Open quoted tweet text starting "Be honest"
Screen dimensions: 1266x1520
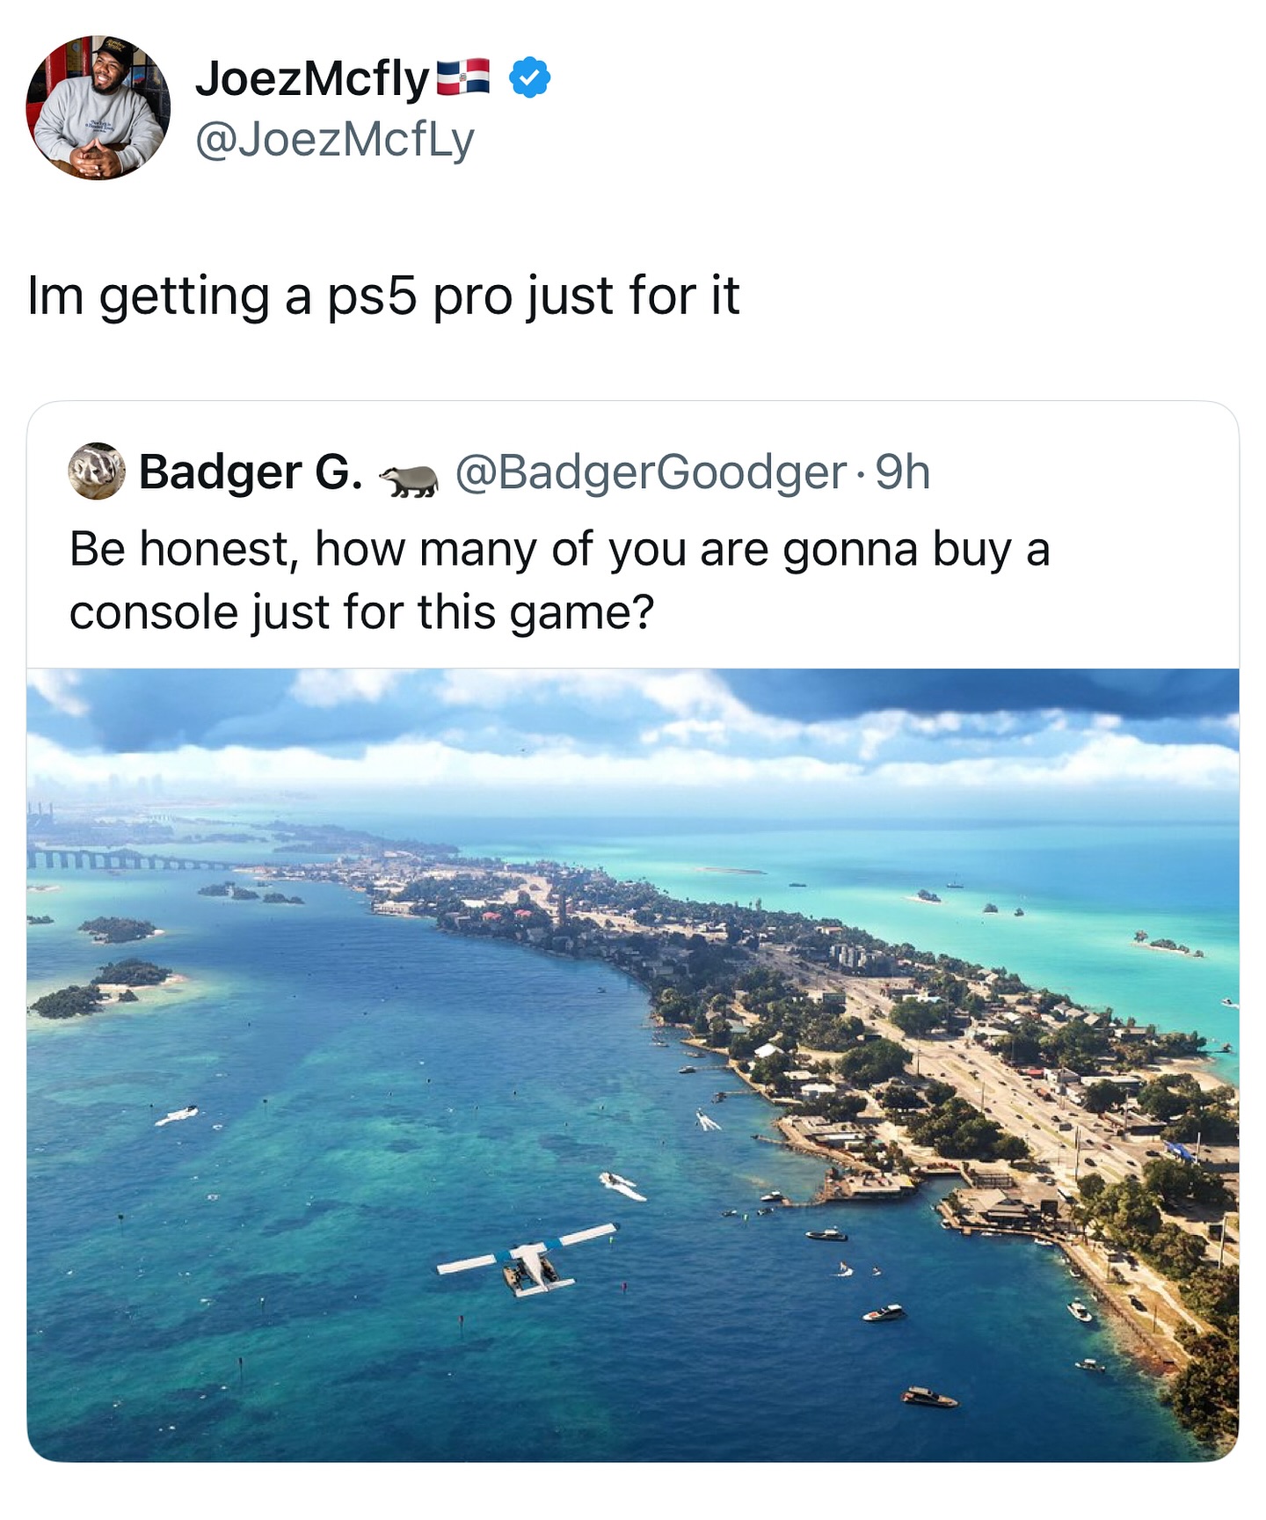559,549
